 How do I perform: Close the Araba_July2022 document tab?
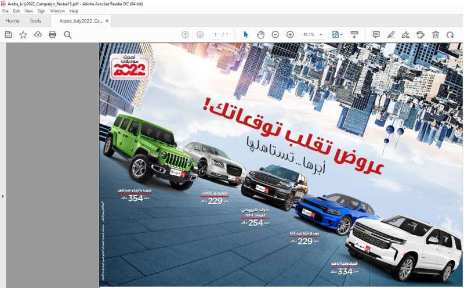[x=107, y=21]
